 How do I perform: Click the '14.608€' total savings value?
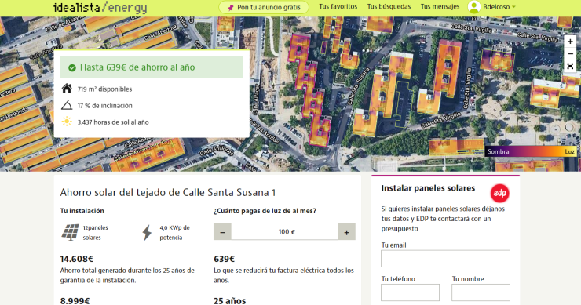(77, 259)
